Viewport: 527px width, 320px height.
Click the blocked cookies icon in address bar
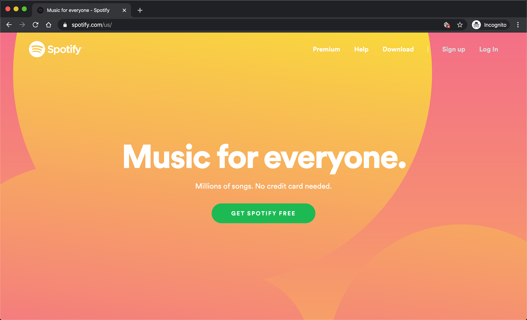[447, 25]
